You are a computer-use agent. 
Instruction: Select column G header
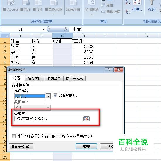(x=147, y=36)
